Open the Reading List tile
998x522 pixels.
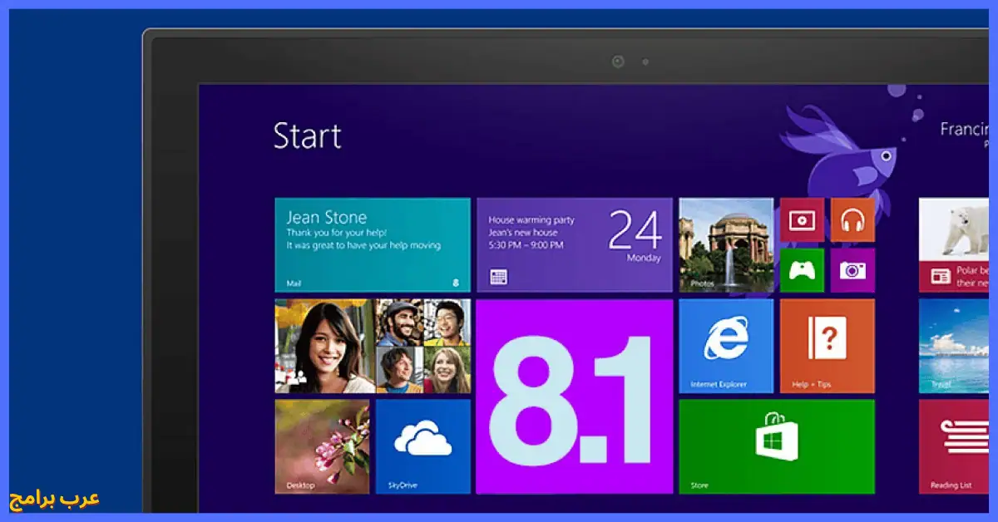(954, 446)
